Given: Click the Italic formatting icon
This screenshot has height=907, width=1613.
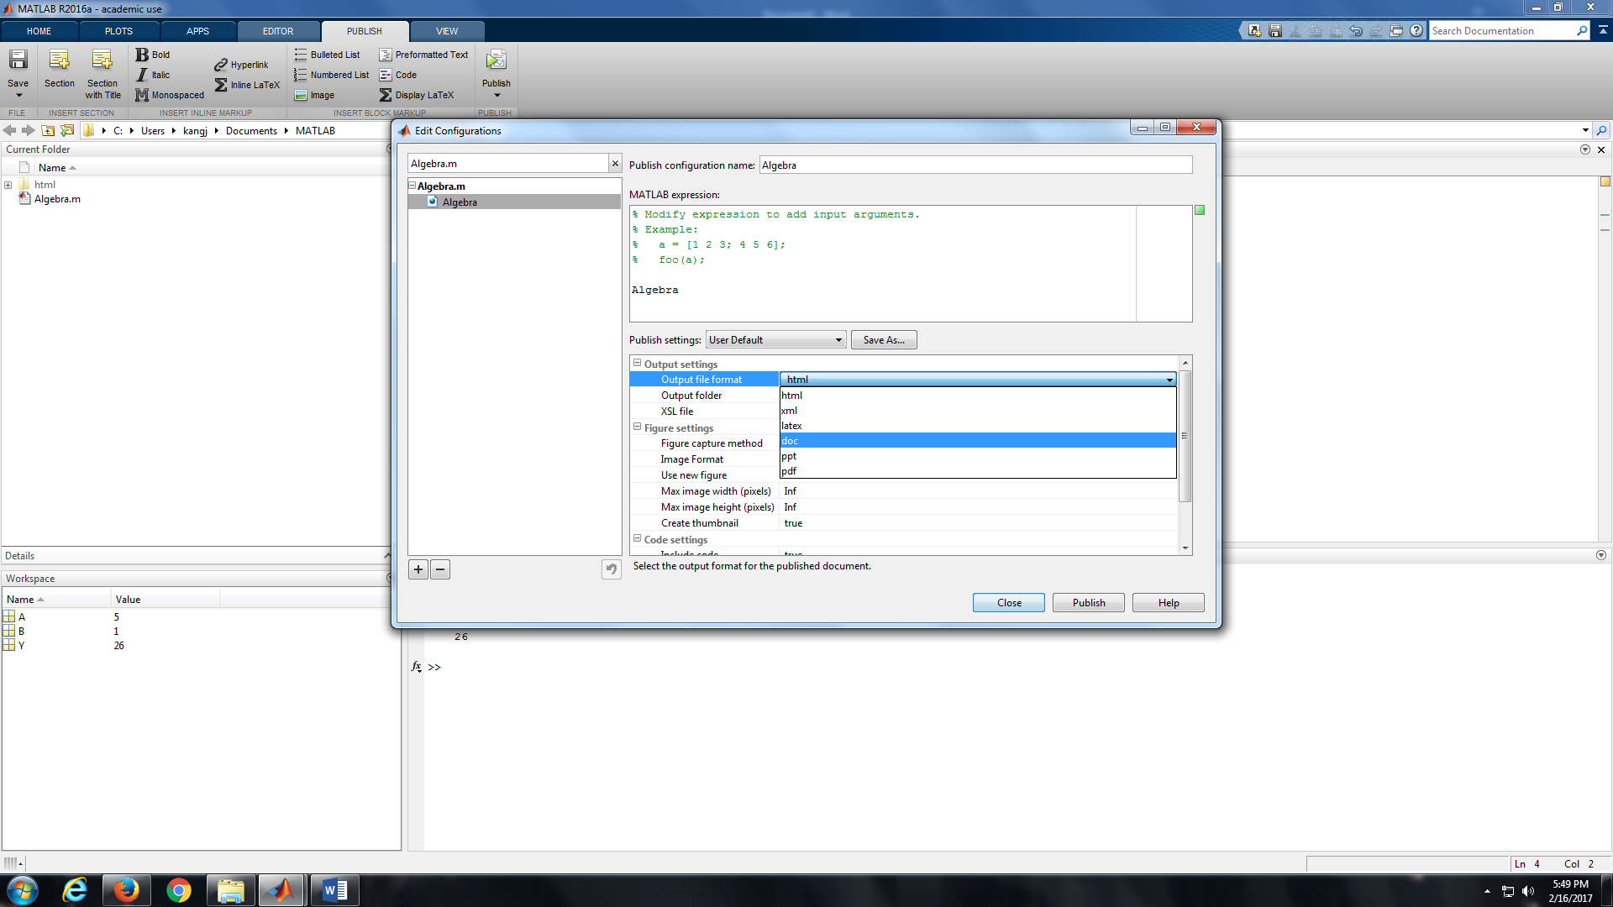Looking at the screenshot, I should pyautogui.click(x=142, y=74).
